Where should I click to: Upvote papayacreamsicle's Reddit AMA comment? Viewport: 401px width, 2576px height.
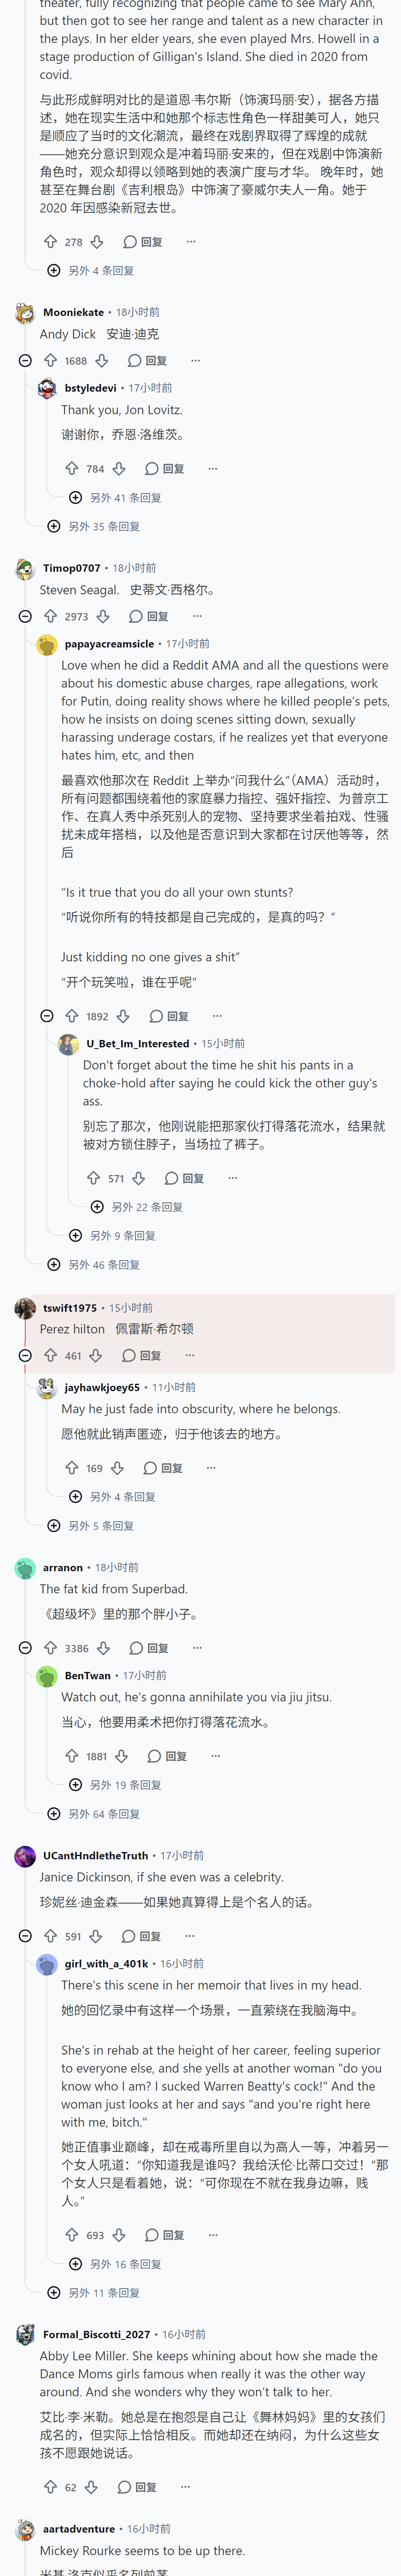point(72,1016)
